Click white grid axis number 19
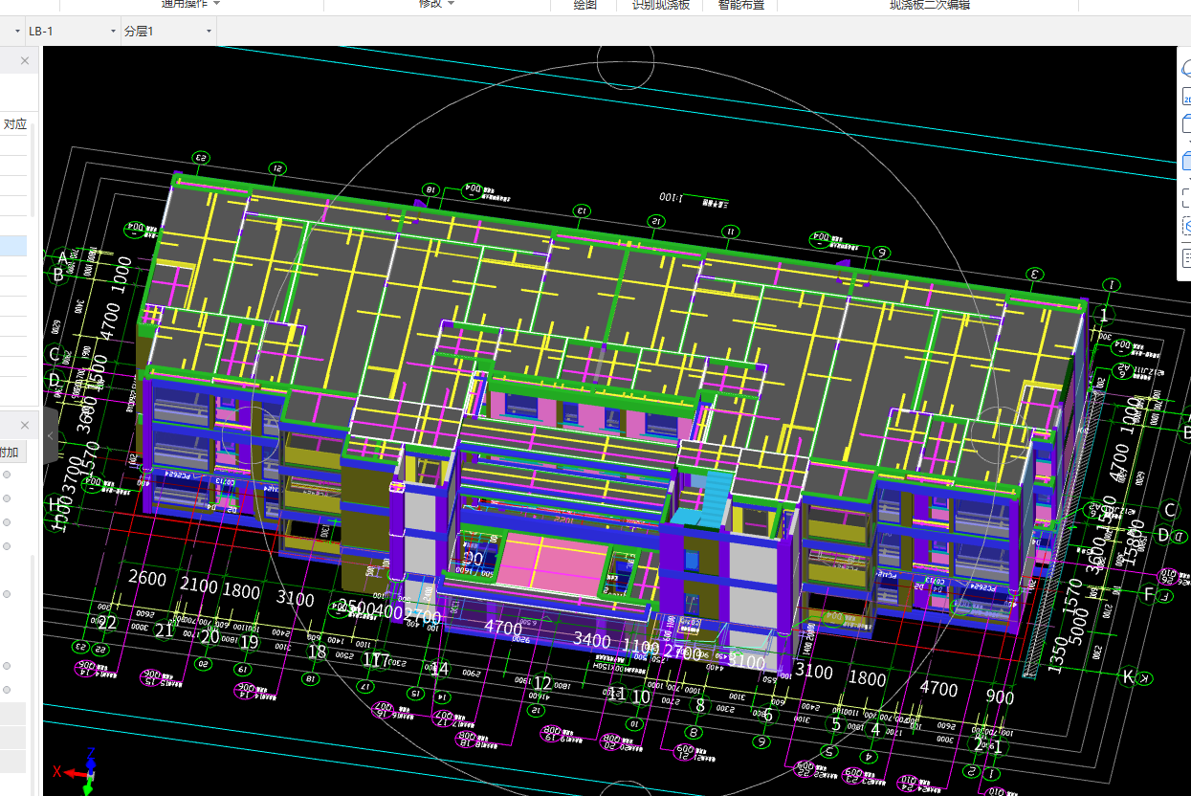This screenshot has width=1191, height=796. (x=250, y=642)
